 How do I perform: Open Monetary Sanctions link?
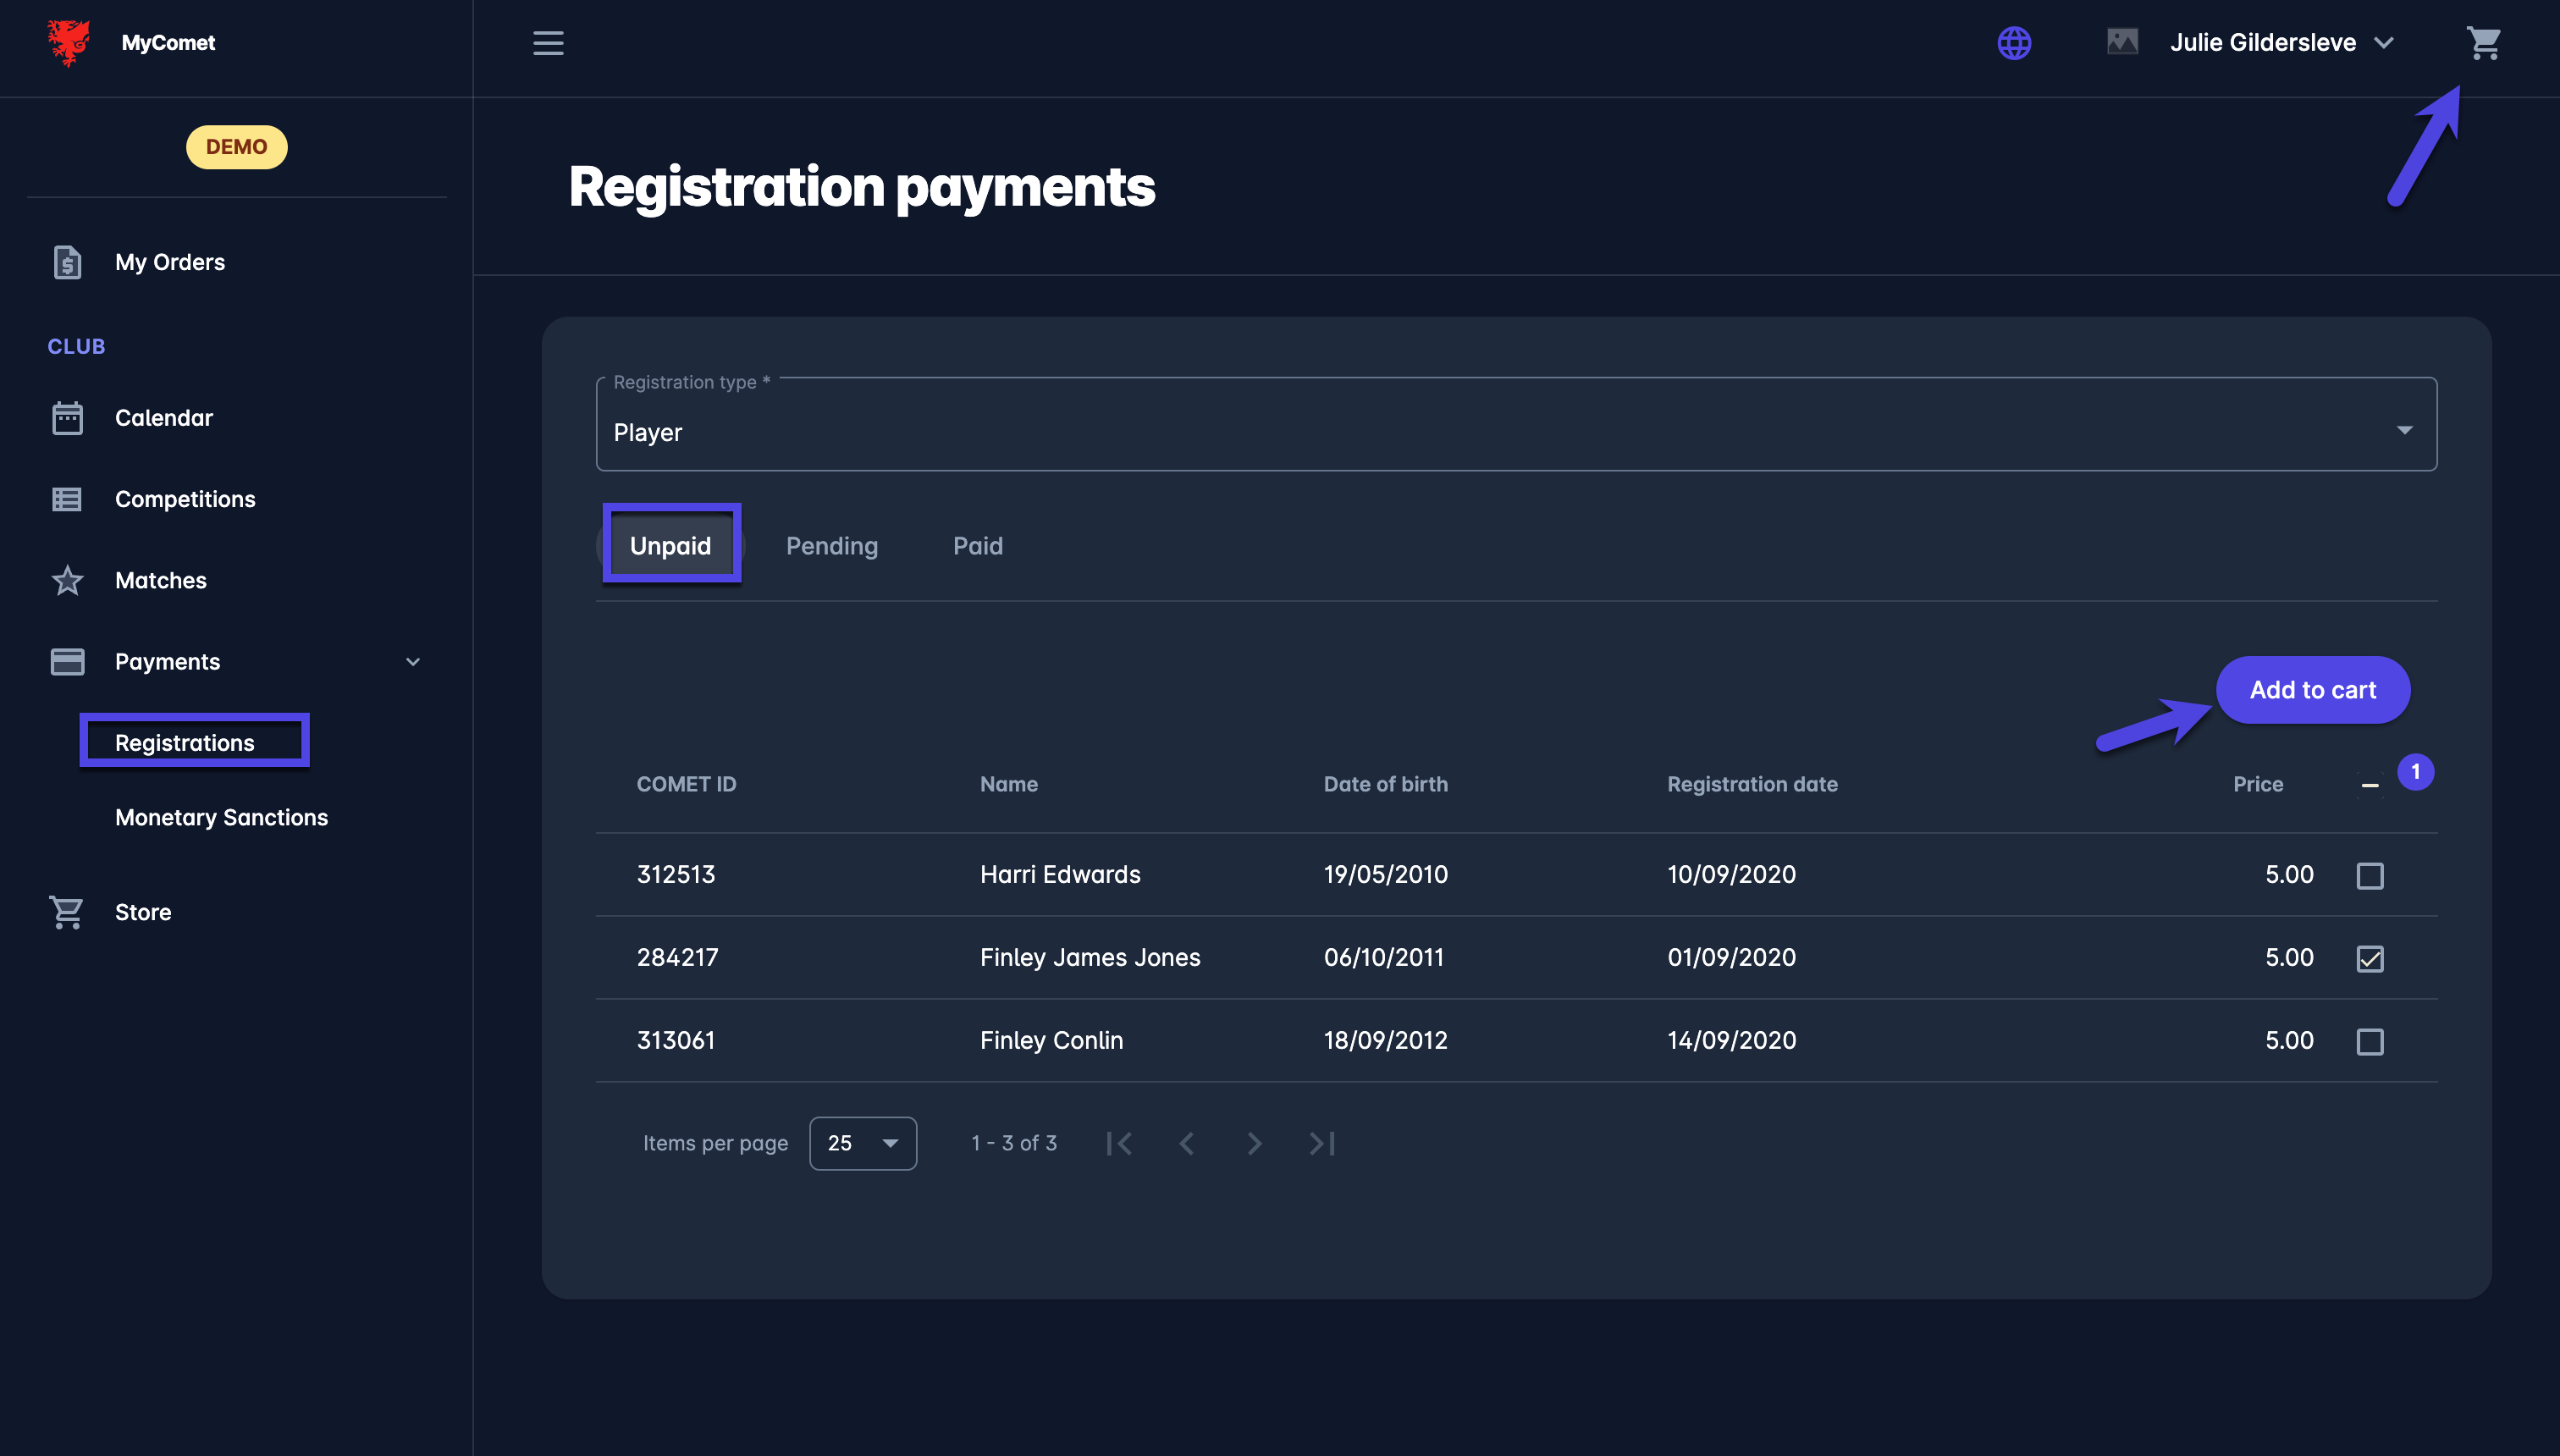pos(221,817)
